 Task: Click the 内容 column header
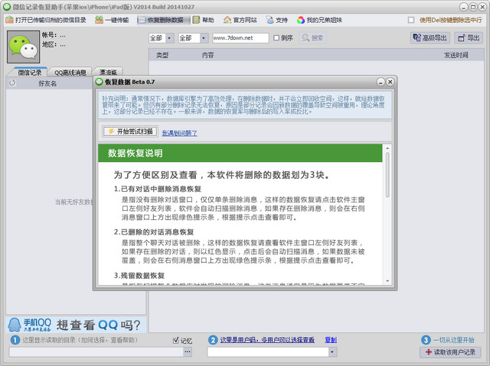tap(207, 55)
